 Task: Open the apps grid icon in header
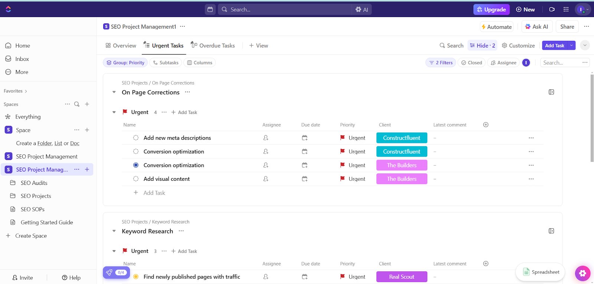tap(566, 10)
